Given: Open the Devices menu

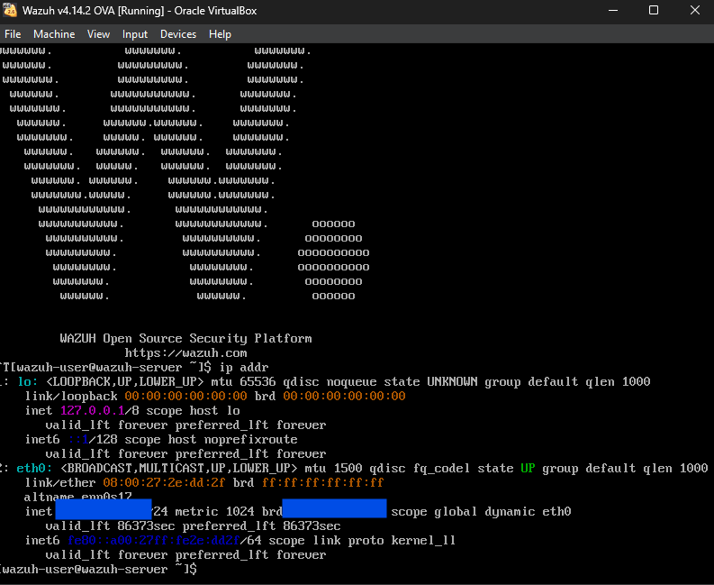Looking at the screenshot, I should (x=178, y=34).
